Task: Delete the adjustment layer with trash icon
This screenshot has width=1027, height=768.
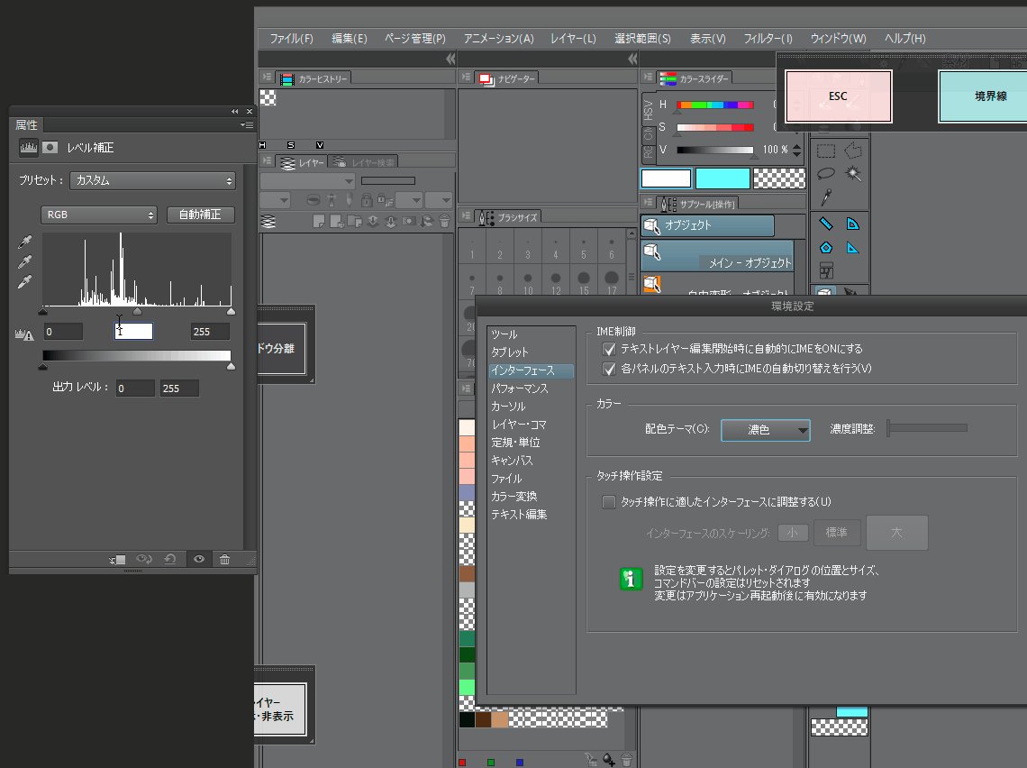Action: (224, 559)
